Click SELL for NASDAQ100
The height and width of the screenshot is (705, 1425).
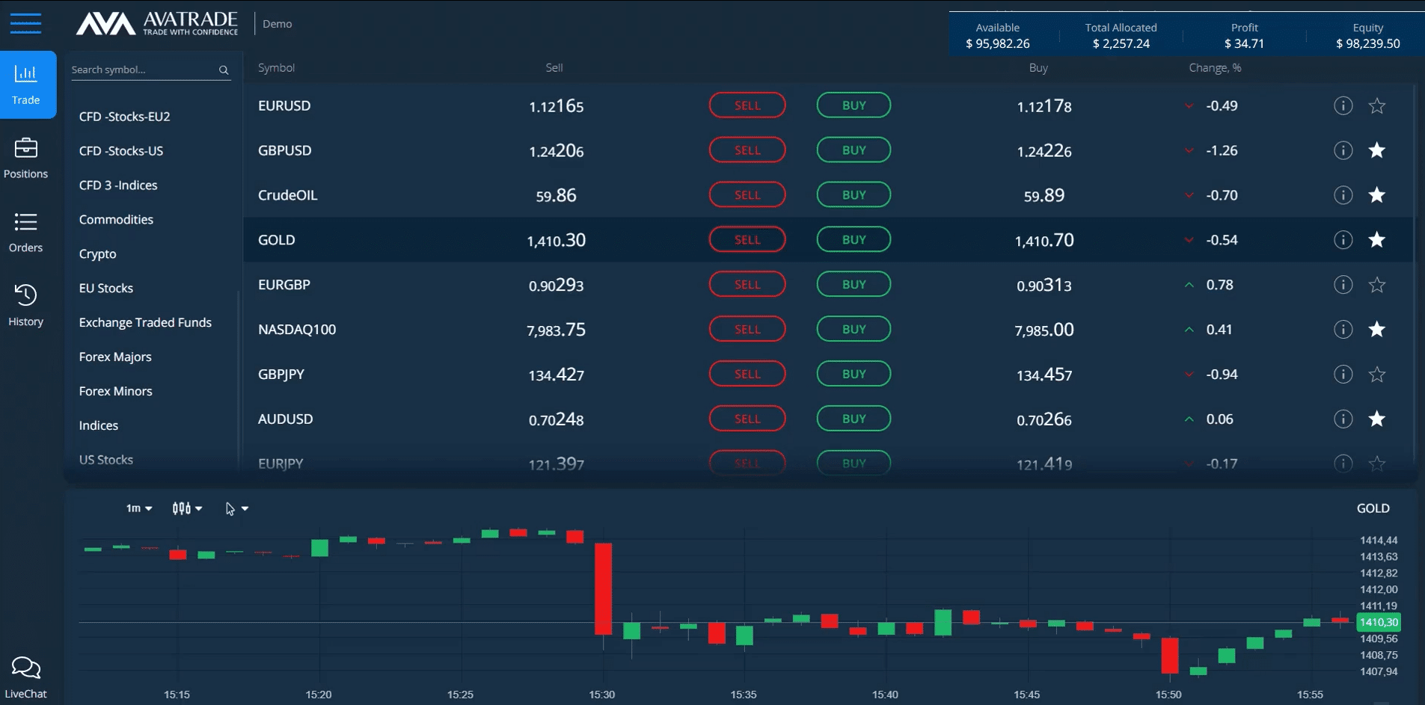(747, 329)
